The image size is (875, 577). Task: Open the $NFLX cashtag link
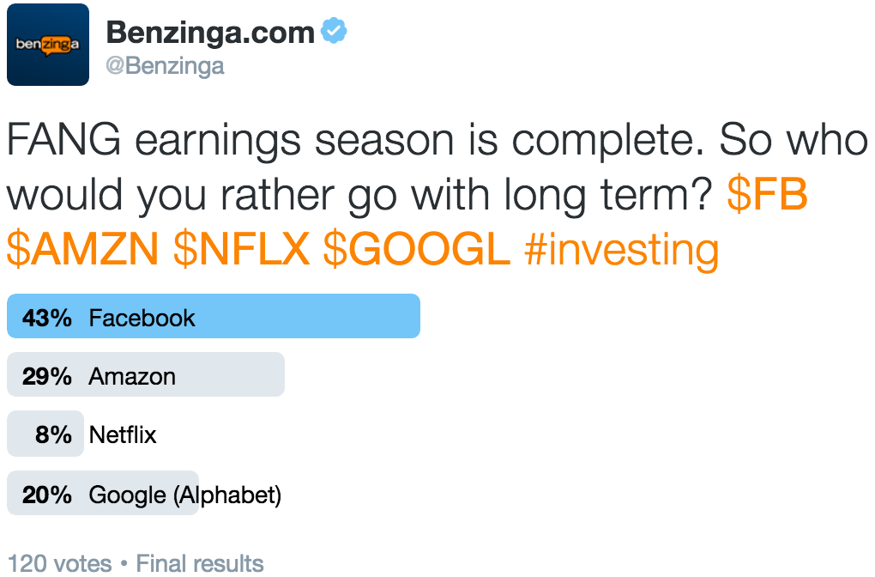pos(242,249)
